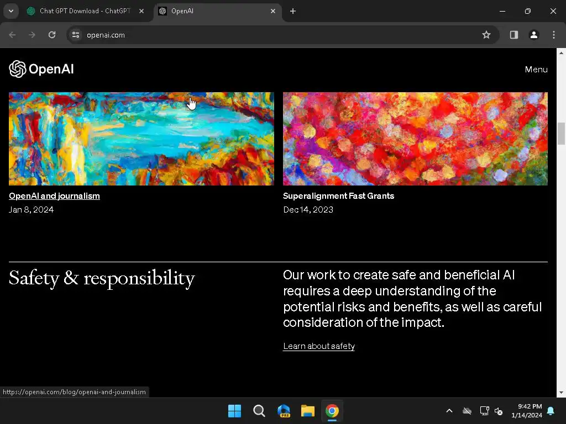
Task: Click the Safety & responsibility heading
Action: [102, 278]
